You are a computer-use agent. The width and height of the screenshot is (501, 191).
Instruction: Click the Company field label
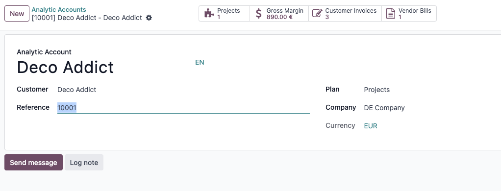pos(341,108)
